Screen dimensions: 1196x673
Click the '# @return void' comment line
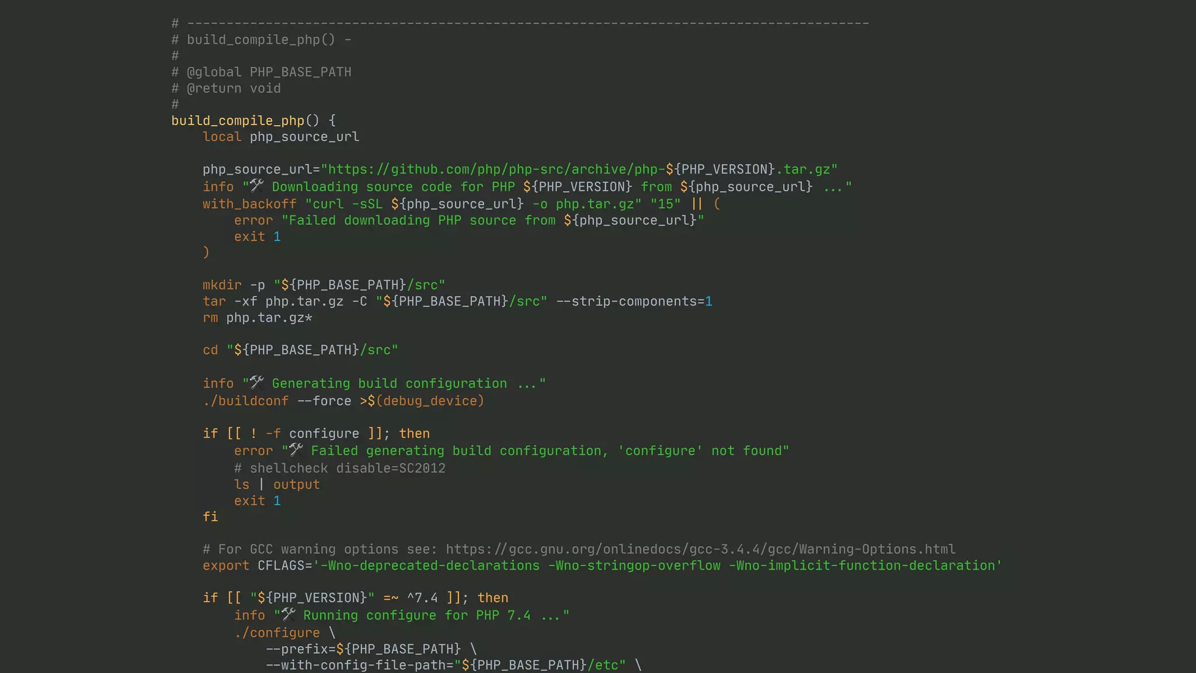[x=226, y=88]
